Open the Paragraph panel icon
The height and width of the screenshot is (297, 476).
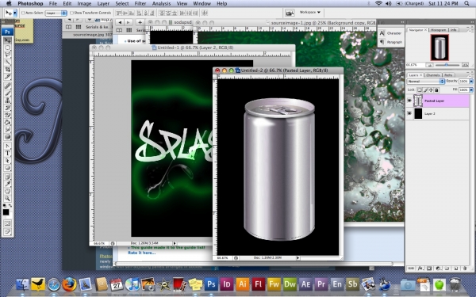[382, 42]
